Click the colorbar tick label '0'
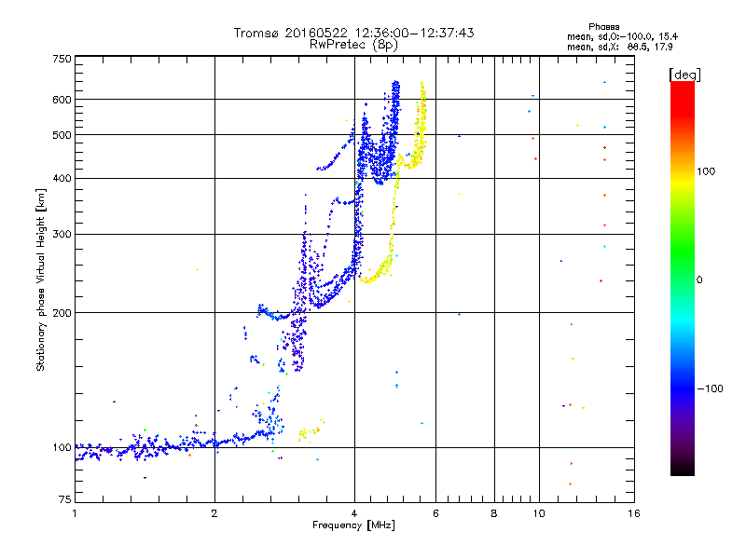 [699, 280]
